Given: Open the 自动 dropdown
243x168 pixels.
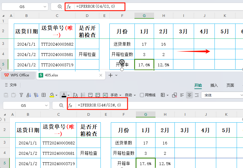Looking at the screenshot, I should [x=130, y=95].
